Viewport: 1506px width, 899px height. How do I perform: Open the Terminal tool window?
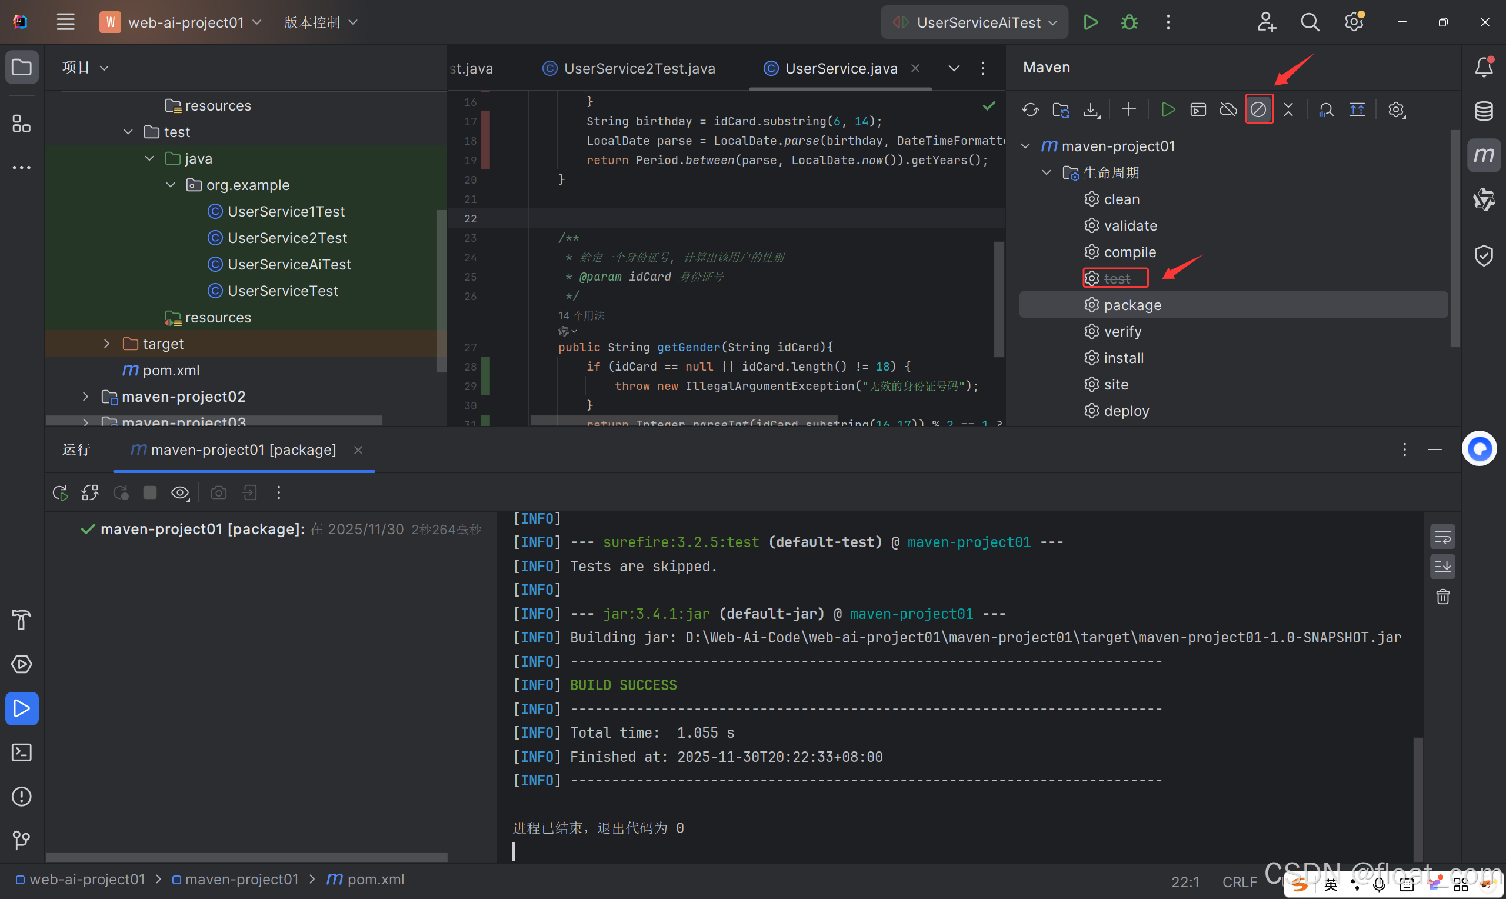click(x=22, y=753)
